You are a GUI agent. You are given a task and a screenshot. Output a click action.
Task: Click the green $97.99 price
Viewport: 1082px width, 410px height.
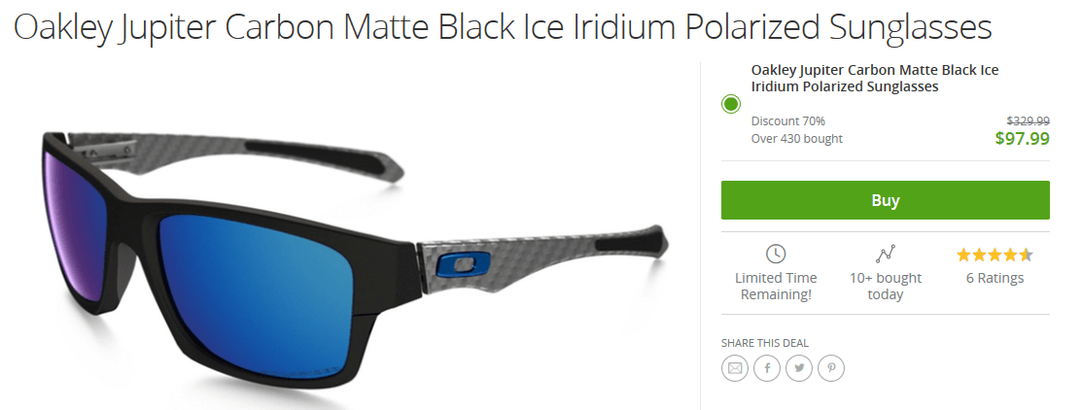point(1022,139)
